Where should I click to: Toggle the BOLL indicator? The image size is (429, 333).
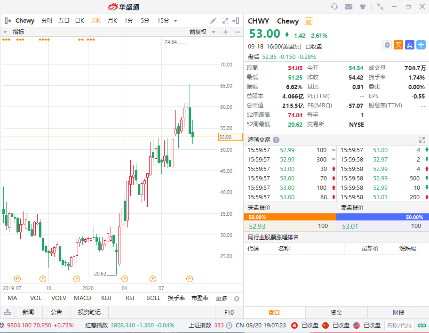pyautogui.click(x=153, y=298)
